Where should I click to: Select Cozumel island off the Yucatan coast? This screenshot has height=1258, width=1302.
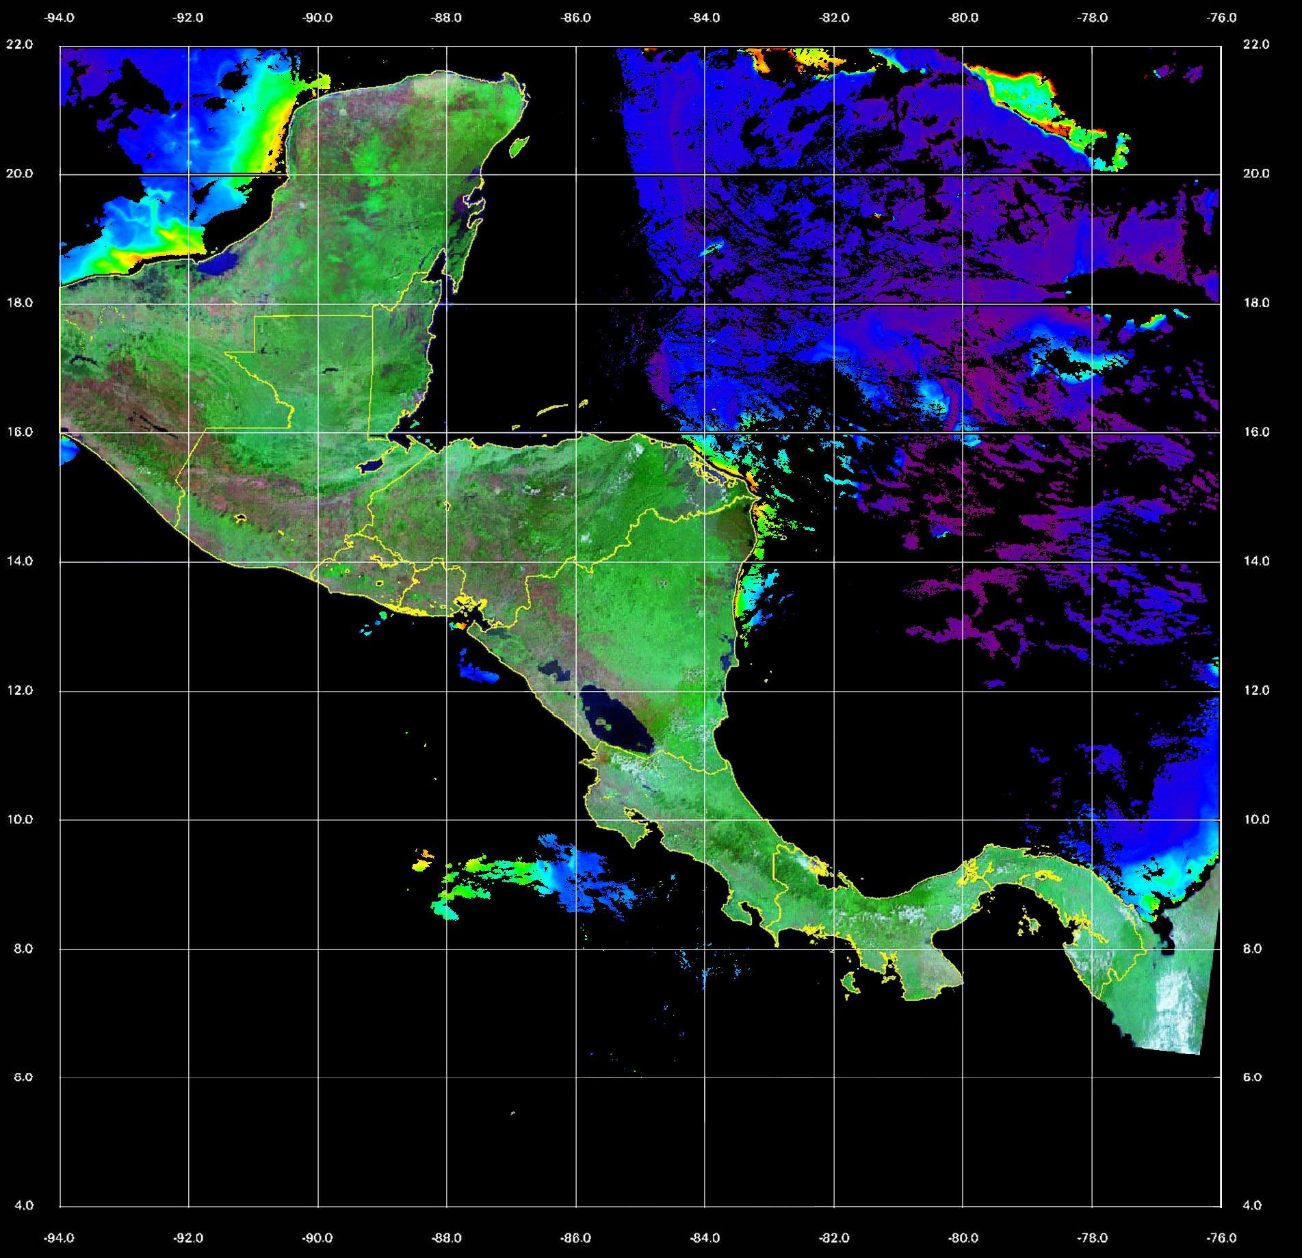(x=519, y=145)
